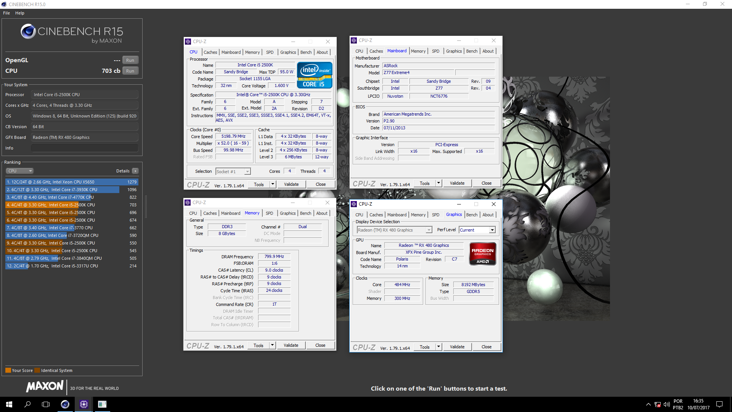Open the Help menu
This screenshot has width=732, height=412.
pyautogui.click(x=20, y=13)
